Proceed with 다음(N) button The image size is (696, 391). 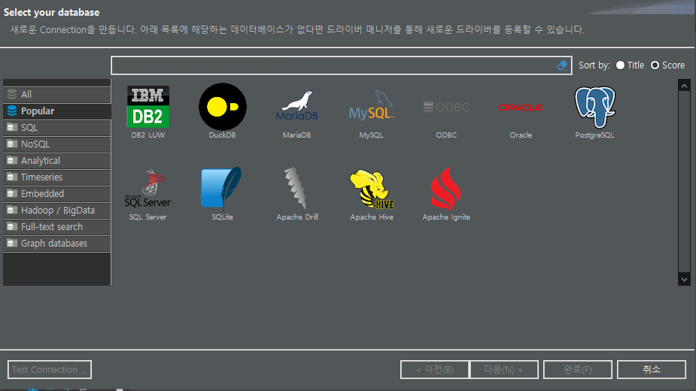(504, 370)
